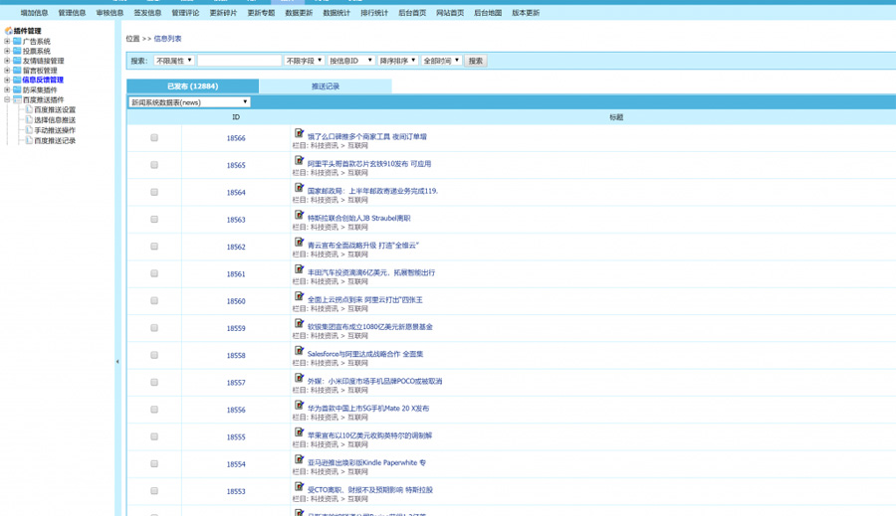Open the 新闻系统数据表(news) table selector

coord(189,102)
